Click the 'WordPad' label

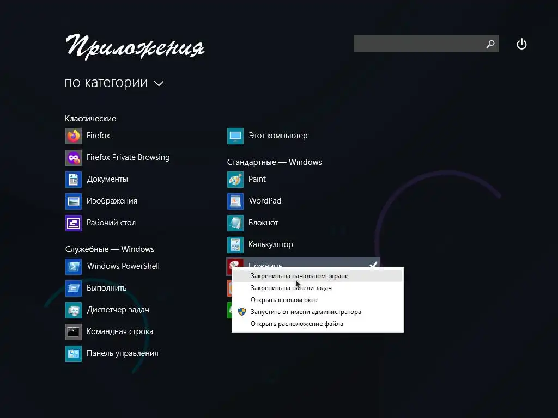pyautogui.click(x=265, y=201)
